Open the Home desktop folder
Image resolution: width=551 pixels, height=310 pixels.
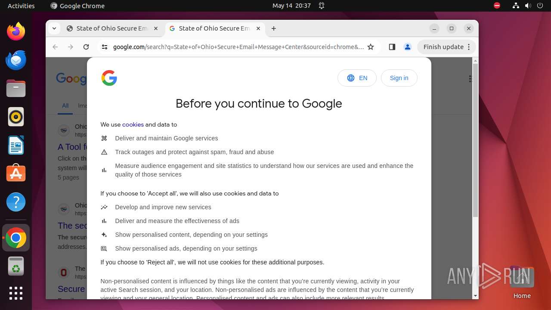tap(522, 282)
